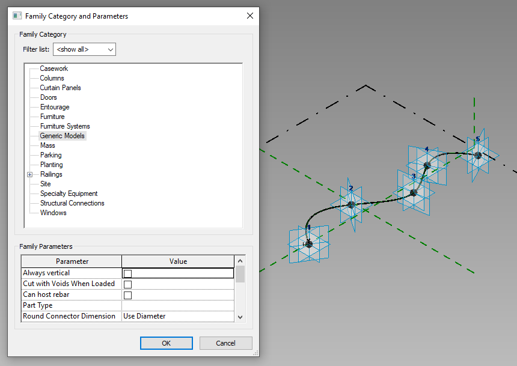Image resolution: width=517 pixels, height=366 pixels.
Task: Select adaptive point 2 in viewport
Action: tap(352, 205)
